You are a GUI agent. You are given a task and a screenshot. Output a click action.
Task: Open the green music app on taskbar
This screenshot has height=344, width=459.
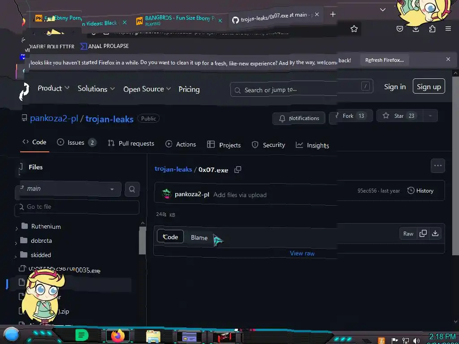click(x=82, y=335)
